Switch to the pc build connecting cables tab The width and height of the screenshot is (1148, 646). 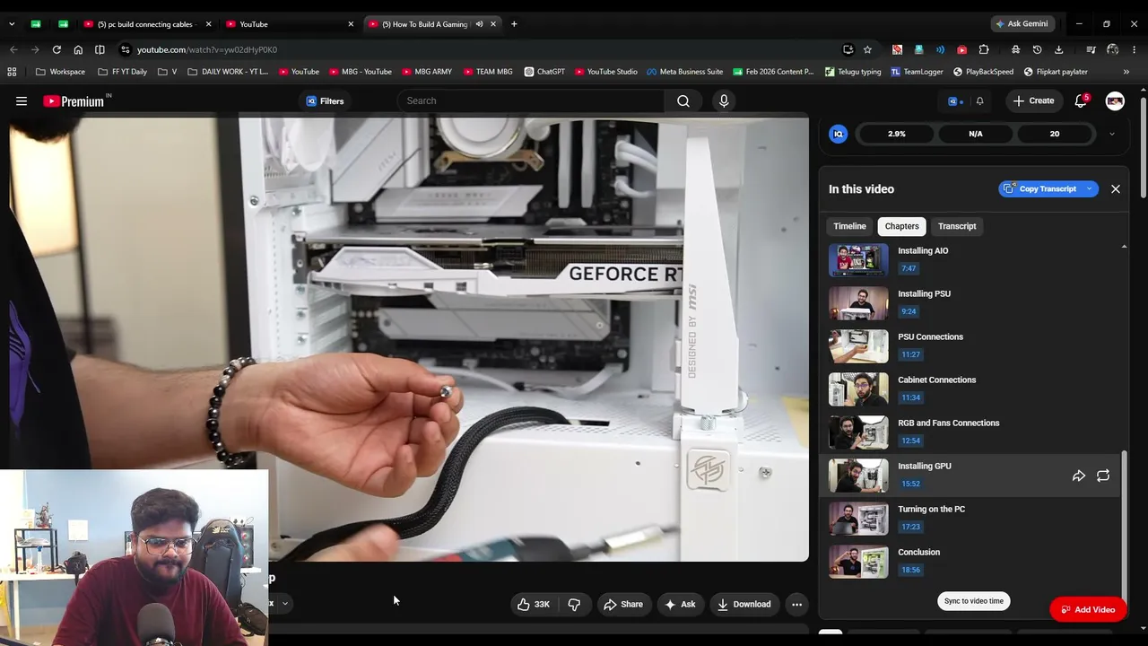147,24
